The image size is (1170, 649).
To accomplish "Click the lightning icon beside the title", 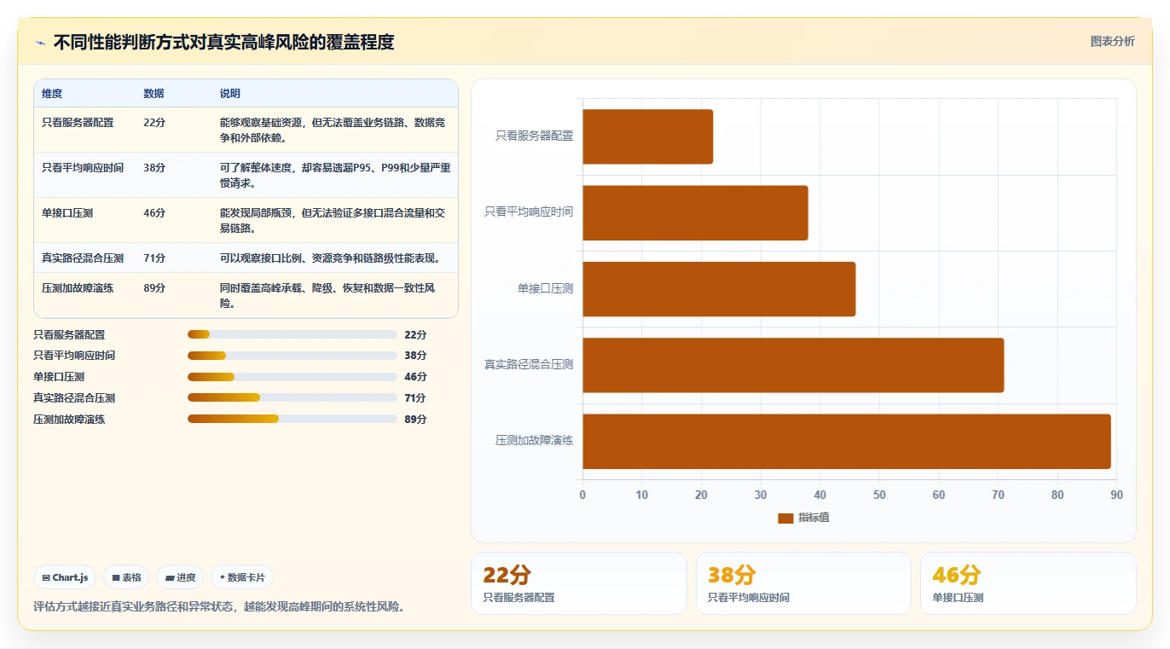I will pos(40,43).
